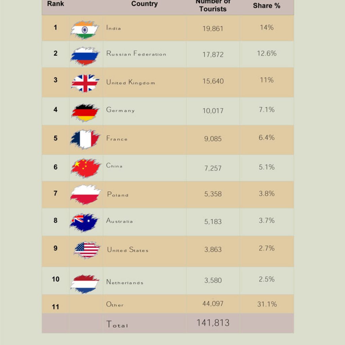
Task: Select the France flag icon
Action: tap(85, 139)
